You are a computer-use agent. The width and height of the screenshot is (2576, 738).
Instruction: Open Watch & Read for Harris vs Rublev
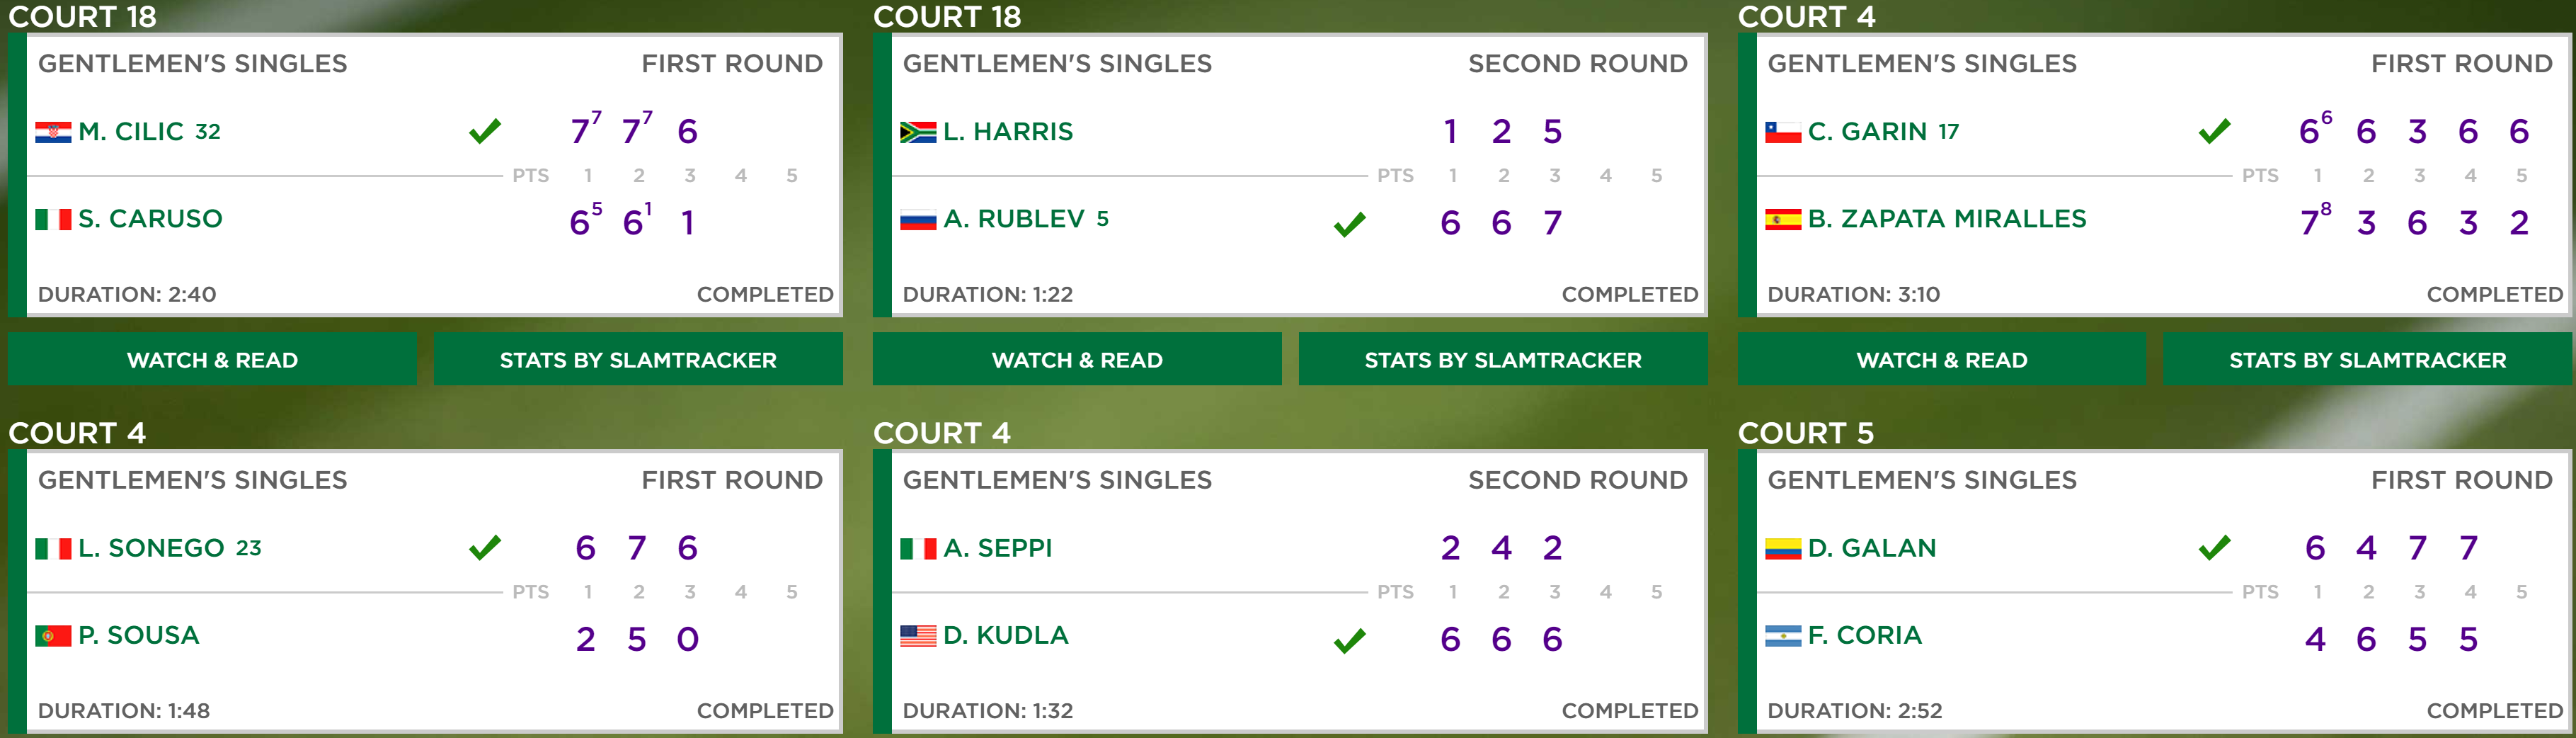1077,360
